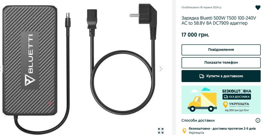262x135 pixels.
Task: Click truck icon in Купити з доставкою
Action: click(x=202, y=76)
